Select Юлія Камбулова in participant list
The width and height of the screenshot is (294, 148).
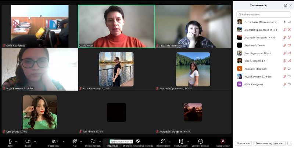tap(263, 84)
